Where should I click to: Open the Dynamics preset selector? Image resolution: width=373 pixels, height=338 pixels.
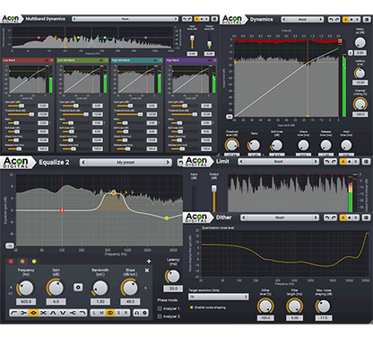(302, 20)
